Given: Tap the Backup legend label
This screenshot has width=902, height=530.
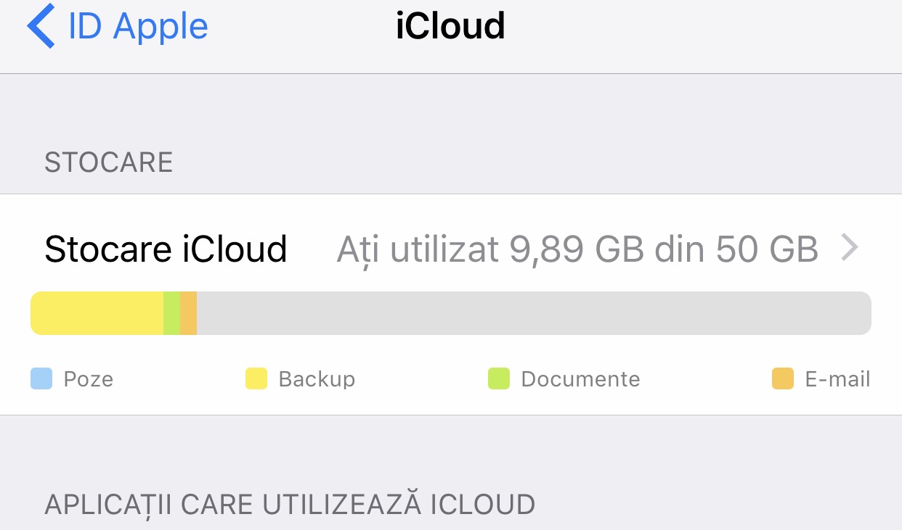Looking at the screenshot, I should tap(317, 379).
